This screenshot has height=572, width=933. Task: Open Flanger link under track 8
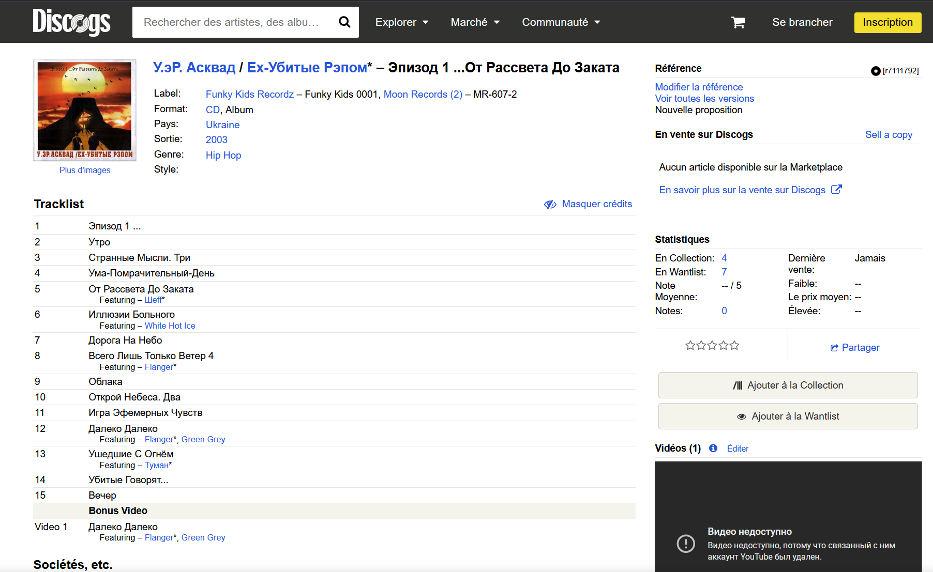[159, 367]
